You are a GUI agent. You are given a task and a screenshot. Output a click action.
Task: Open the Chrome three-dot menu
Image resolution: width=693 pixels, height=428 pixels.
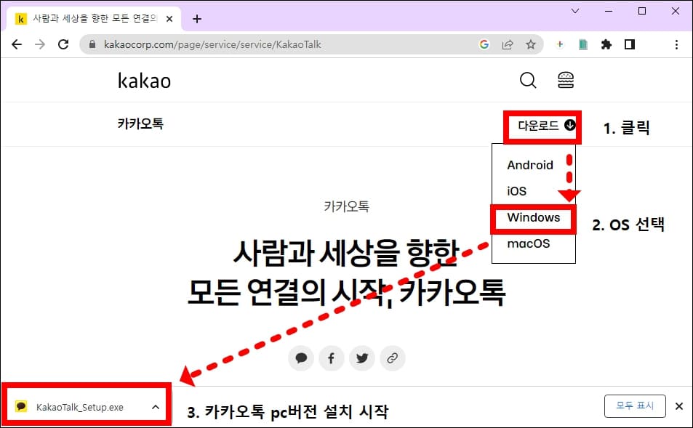[677, 44]
